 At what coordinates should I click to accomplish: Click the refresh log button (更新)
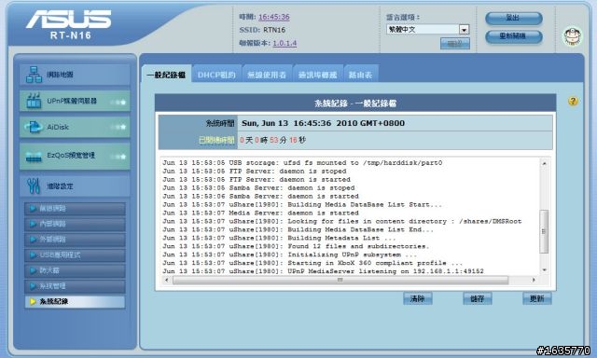coord(537,298)
